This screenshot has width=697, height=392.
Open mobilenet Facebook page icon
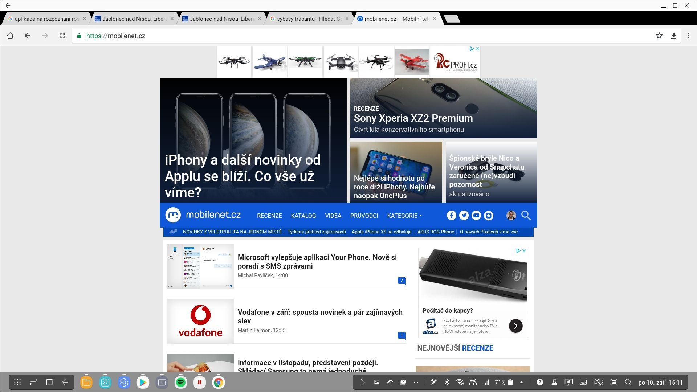click(451, 216)
